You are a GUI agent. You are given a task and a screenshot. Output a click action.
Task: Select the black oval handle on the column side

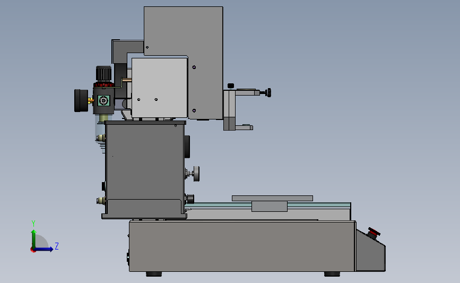pos(187,147)
